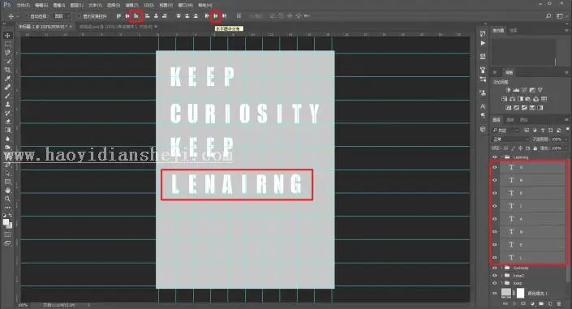
Task: Click the align right edges icon highlighted in red
Action: (136, 16)
